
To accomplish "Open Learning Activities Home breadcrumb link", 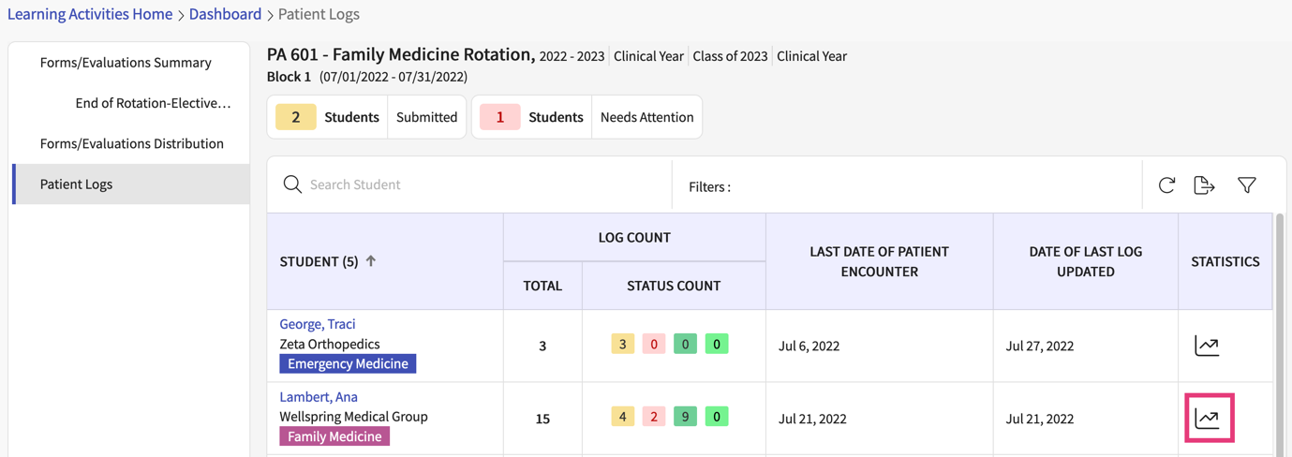I will (90, 14).
